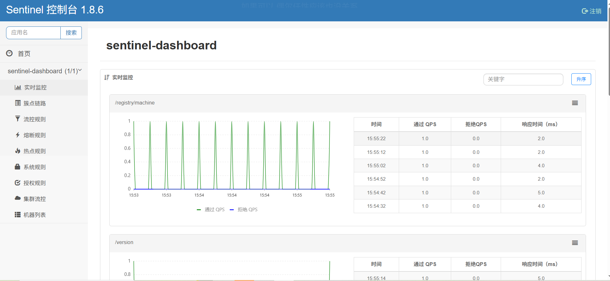Click the /version panel title
The width and height of the screenshot is (610, 281).
[124, 242]
